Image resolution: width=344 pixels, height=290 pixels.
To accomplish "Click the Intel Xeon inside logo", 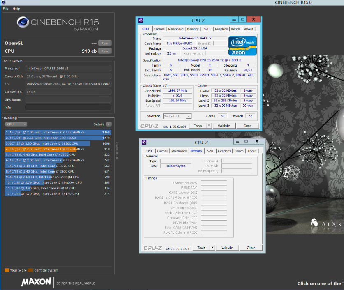I will click(242, 46).
